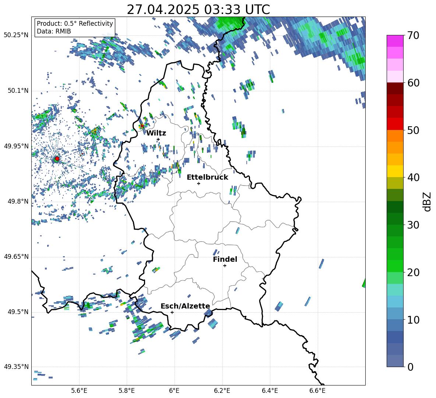436x398 pixels.
Task: Click the 6.4°E longitude label
Action: [x=270, y=391]
